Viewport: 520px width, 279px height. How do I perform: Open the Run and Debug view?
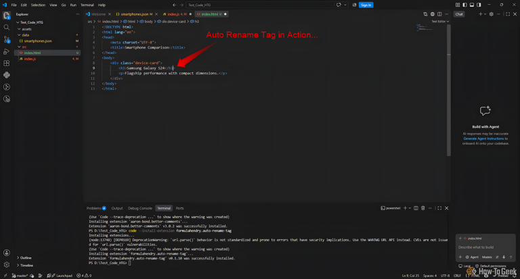(6, 51)
